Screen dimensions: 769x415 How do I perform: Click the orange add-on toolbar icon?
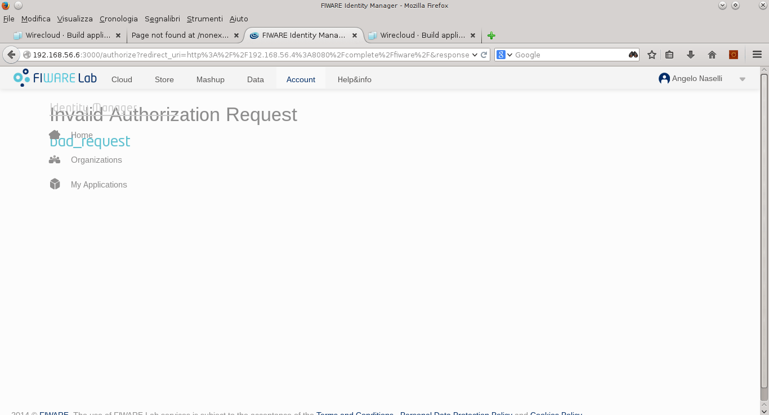734,55
